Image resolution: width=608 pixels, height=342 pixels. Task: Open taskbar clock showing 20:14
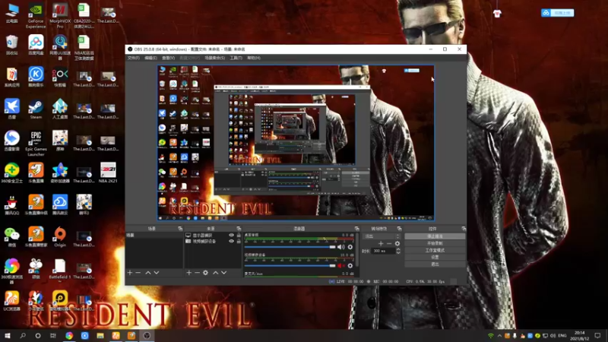coord(580,335)
